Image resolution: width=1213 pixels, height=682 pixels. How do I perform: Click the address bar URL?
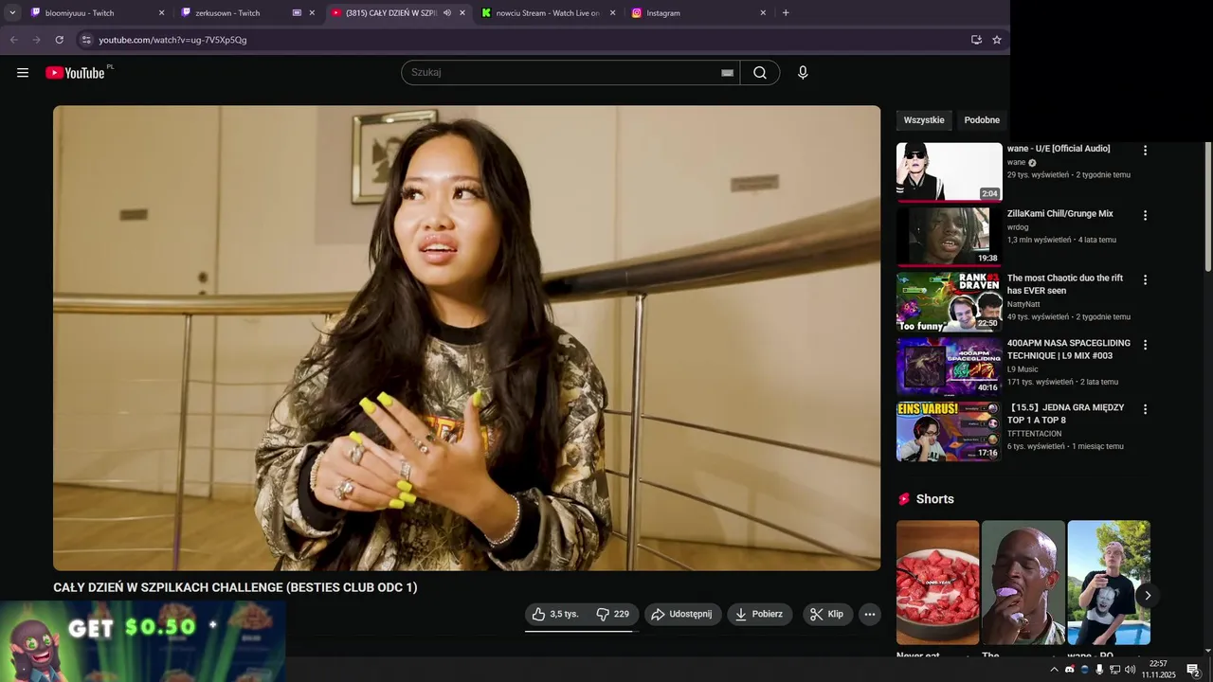[x=172, y=40]
